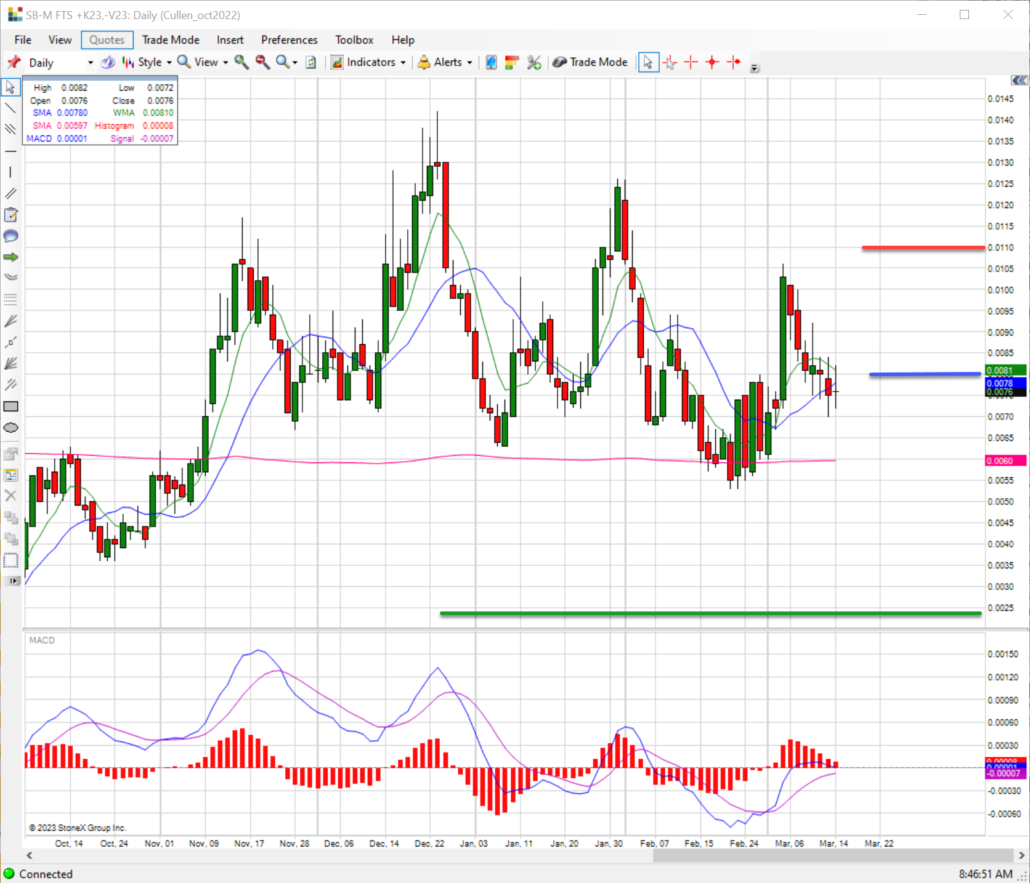1030x883 pixels.
Task: Select the red horizontal line at 0.0110
Action: tap(923, 248)
